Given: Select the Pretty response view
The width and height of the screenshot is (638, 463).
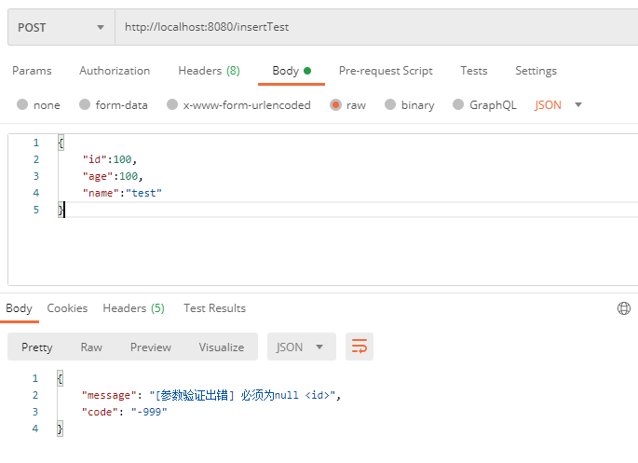Looking at the screenshot, I should (37, 347).
